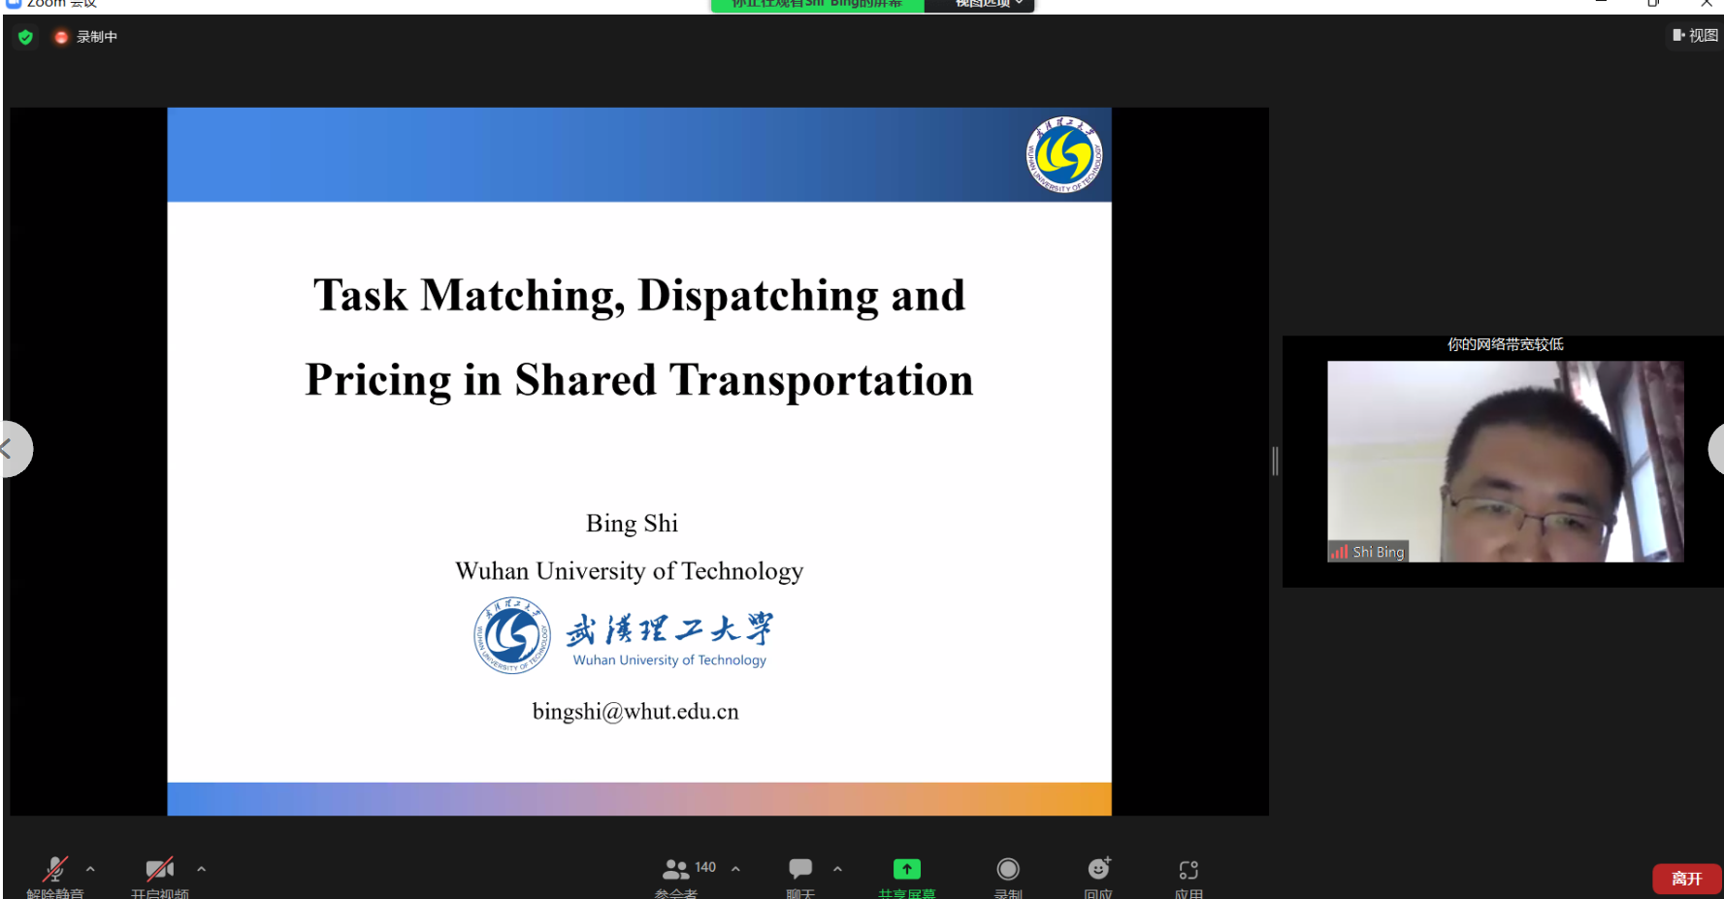
Task: Click the right side arrow circle
Action: tap(1715, 449)
